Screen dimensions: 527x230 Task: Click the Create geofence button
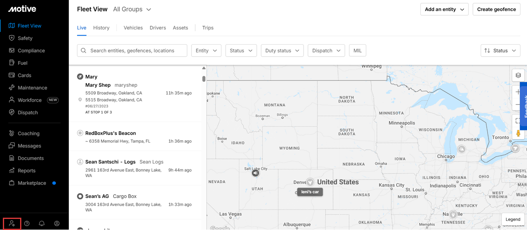(496, 9)
